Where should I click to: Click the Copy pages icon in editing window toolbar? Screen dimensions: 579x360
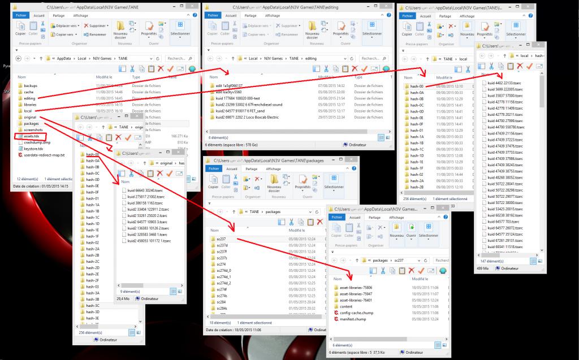coord(336,69)
